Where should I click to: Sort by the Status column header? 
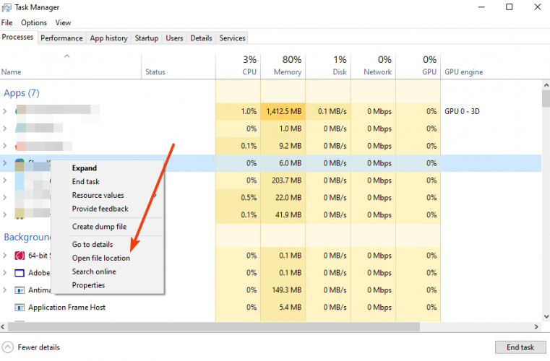coord(179,66)
